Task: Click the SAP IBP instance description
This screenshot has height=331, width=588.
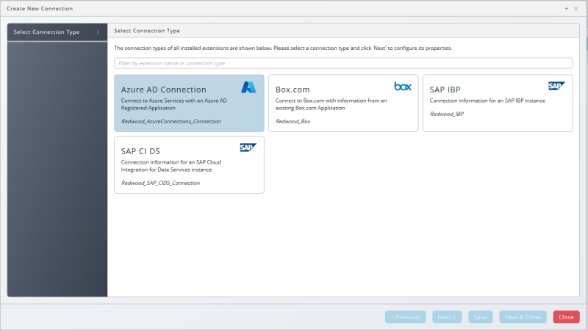Action: coord(487,101)
